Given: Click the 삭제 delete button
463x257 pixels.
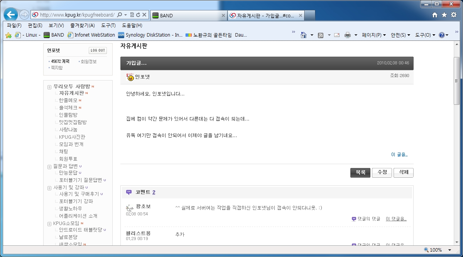Looking at the screenshot, I should click(x=404, y=173).
